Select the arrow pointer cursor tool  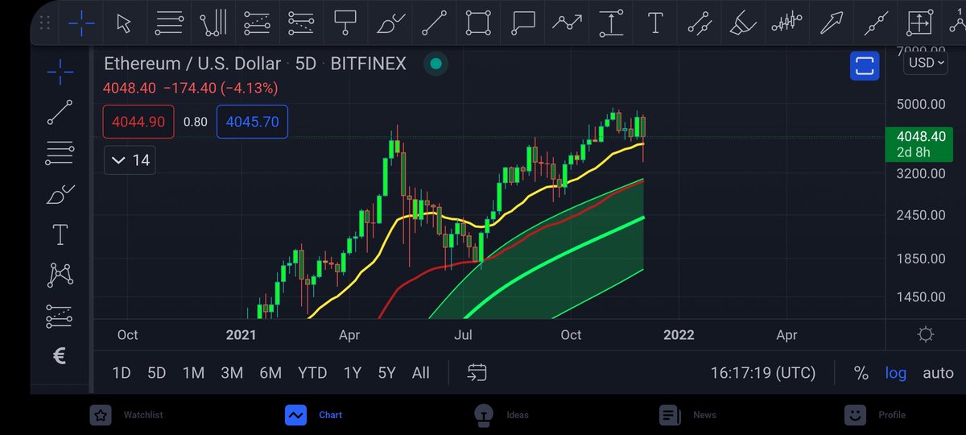(x=123, y=22)
